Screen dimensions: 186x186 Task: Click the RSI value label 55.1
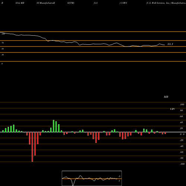point(170,44)
